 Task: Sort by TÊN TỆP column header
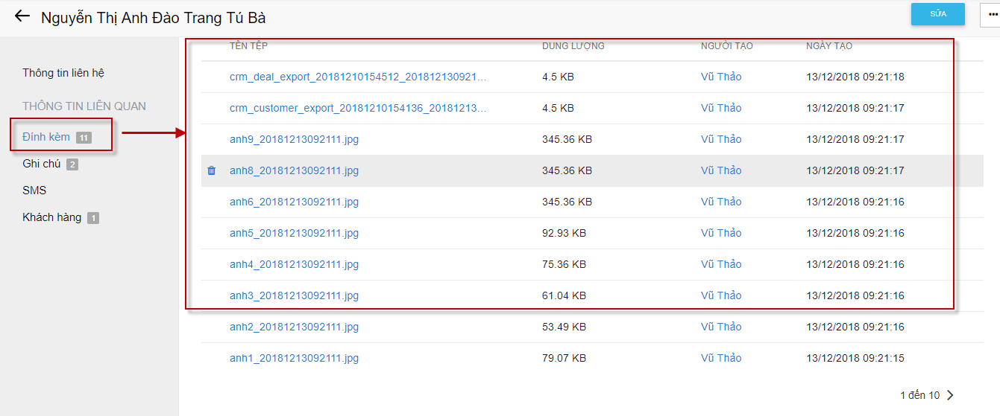click(248, 46)
